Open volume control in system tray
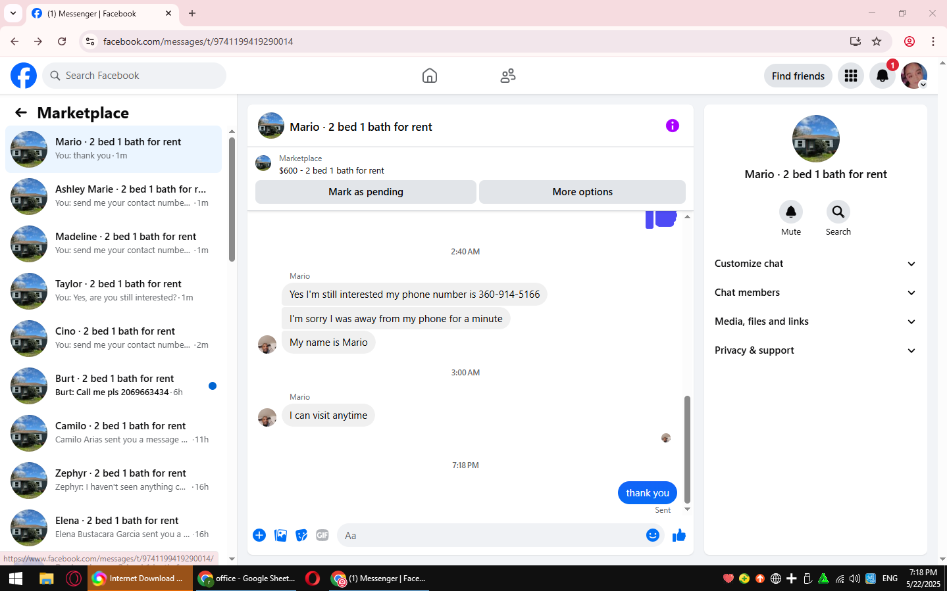 click(855, 579)
